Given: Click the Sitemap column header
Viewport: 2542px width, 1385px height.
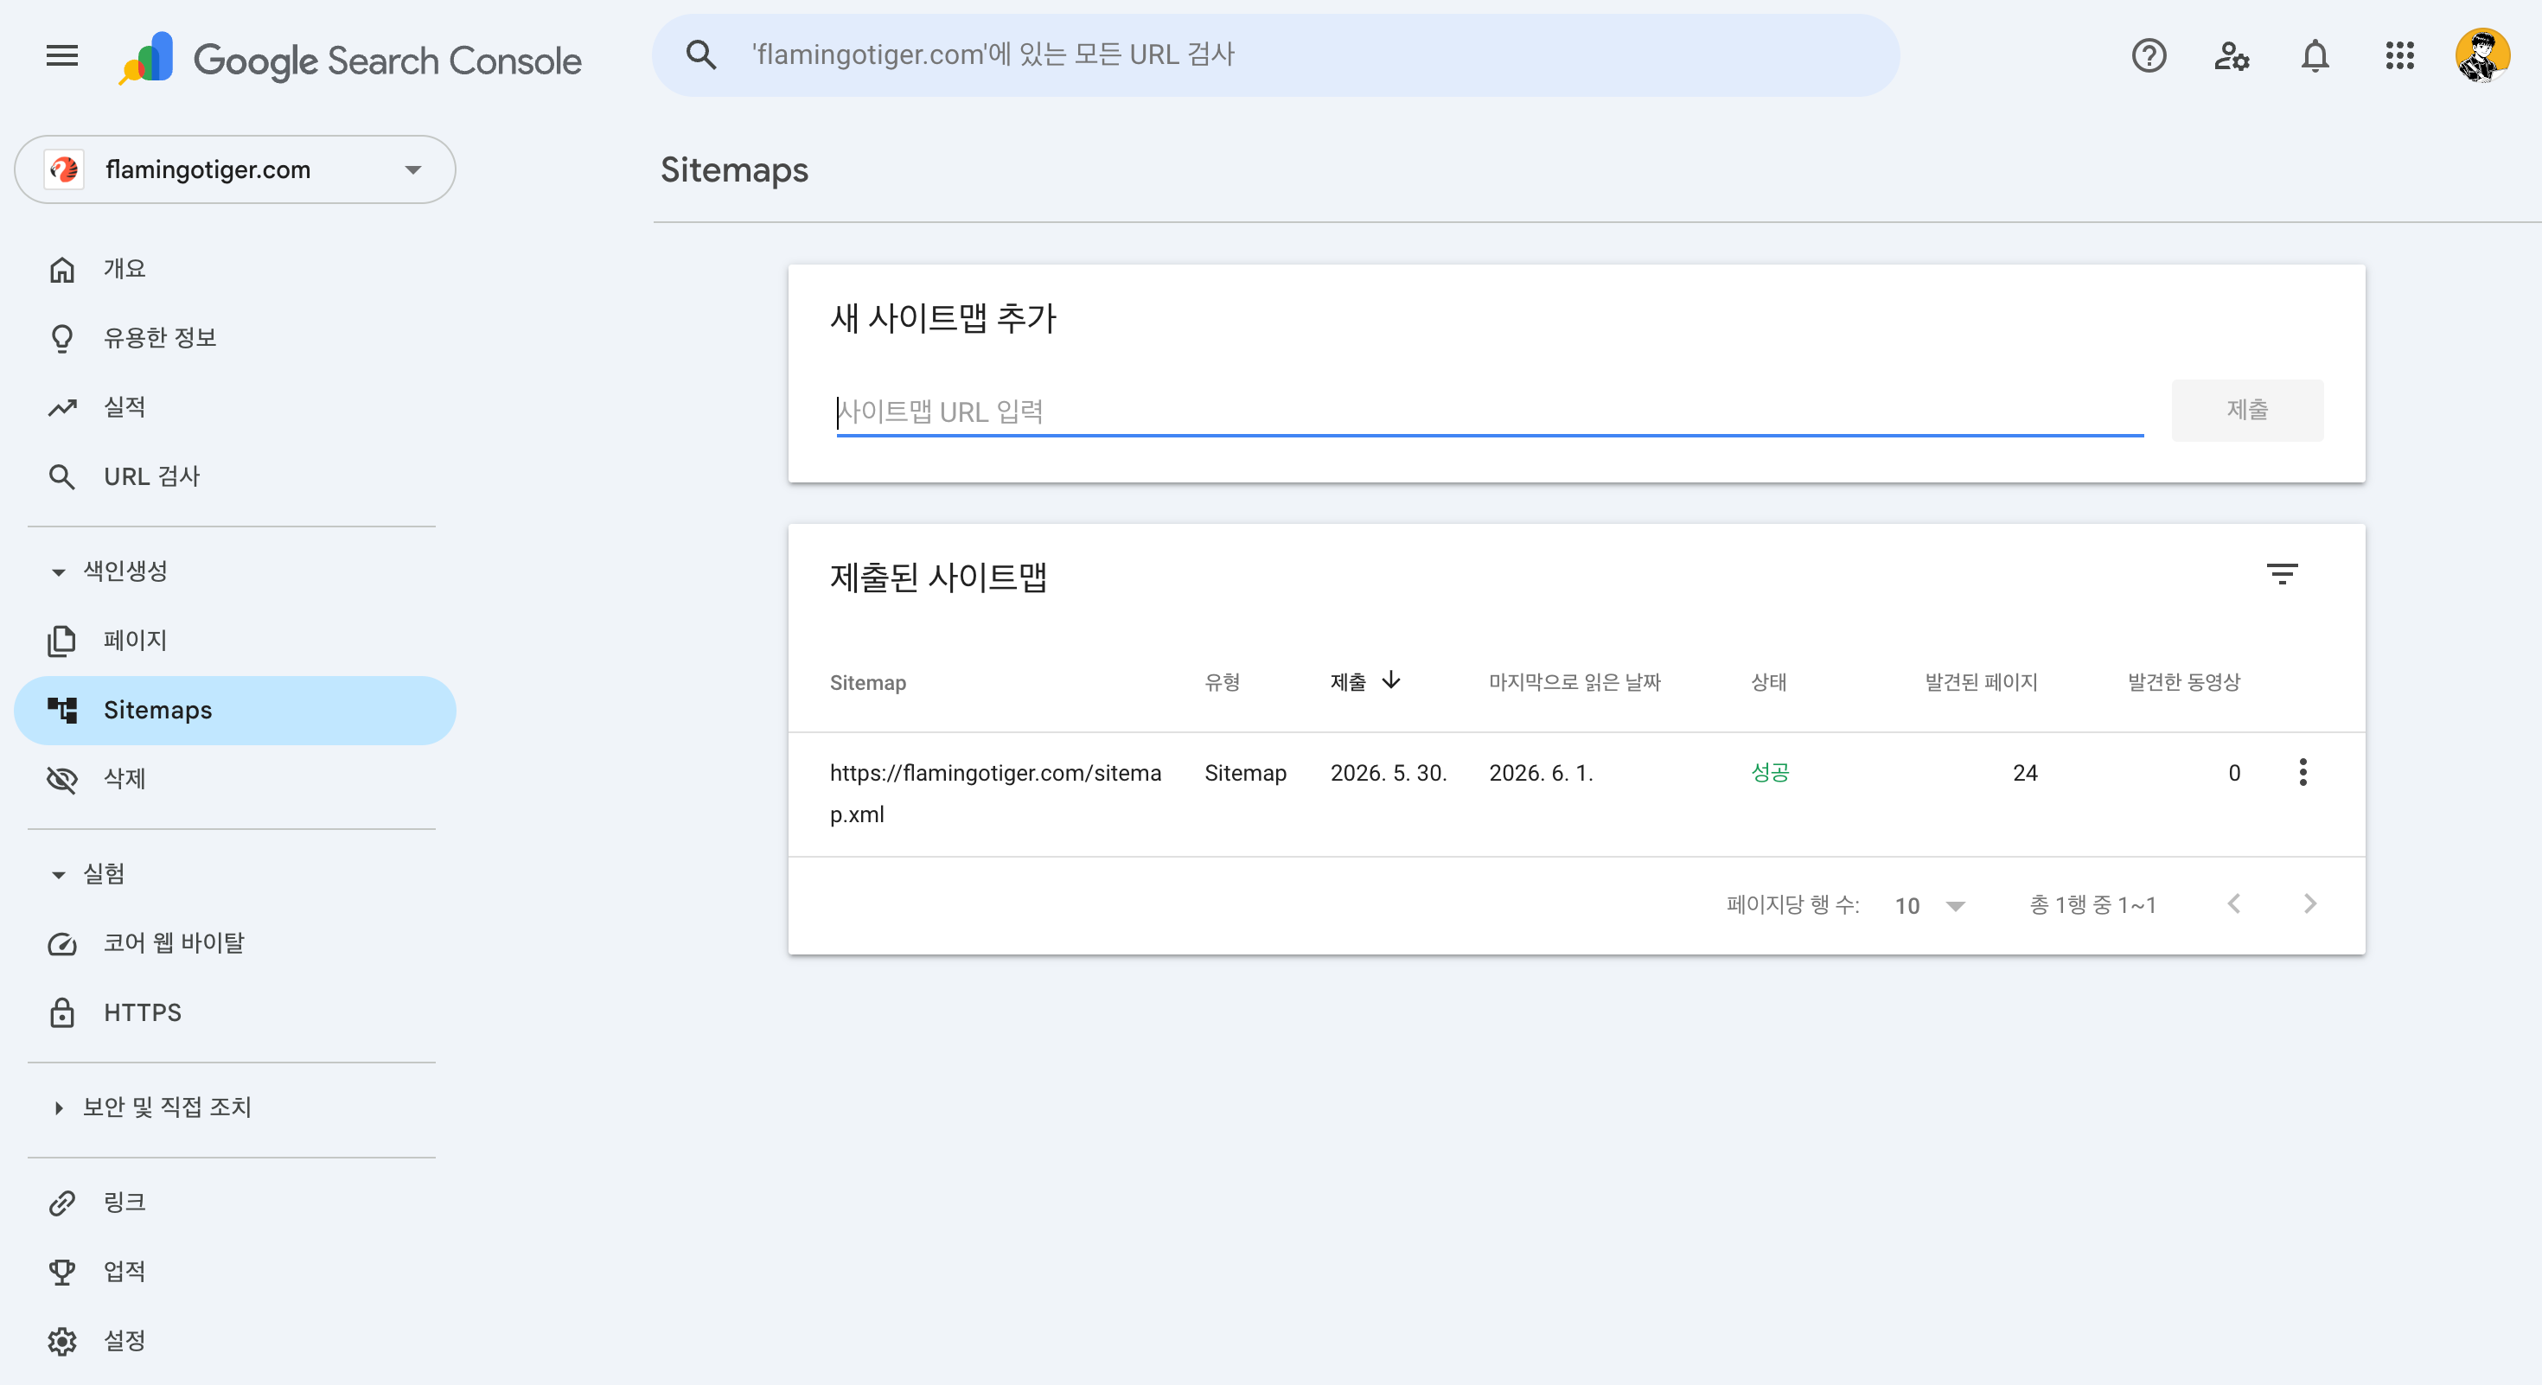Looking at the screenshot, I should pos(867,683).
